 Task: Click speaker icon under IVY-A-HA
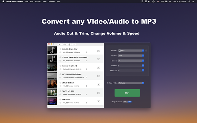click(60, 103)
